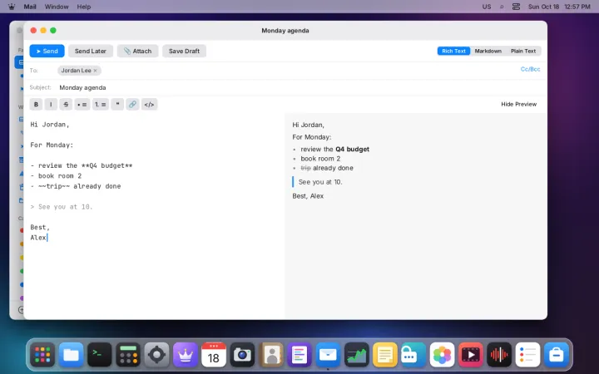Open Contacts in the dock
Viewport: 599px width, 374px height.
click(x=271, y=355)
